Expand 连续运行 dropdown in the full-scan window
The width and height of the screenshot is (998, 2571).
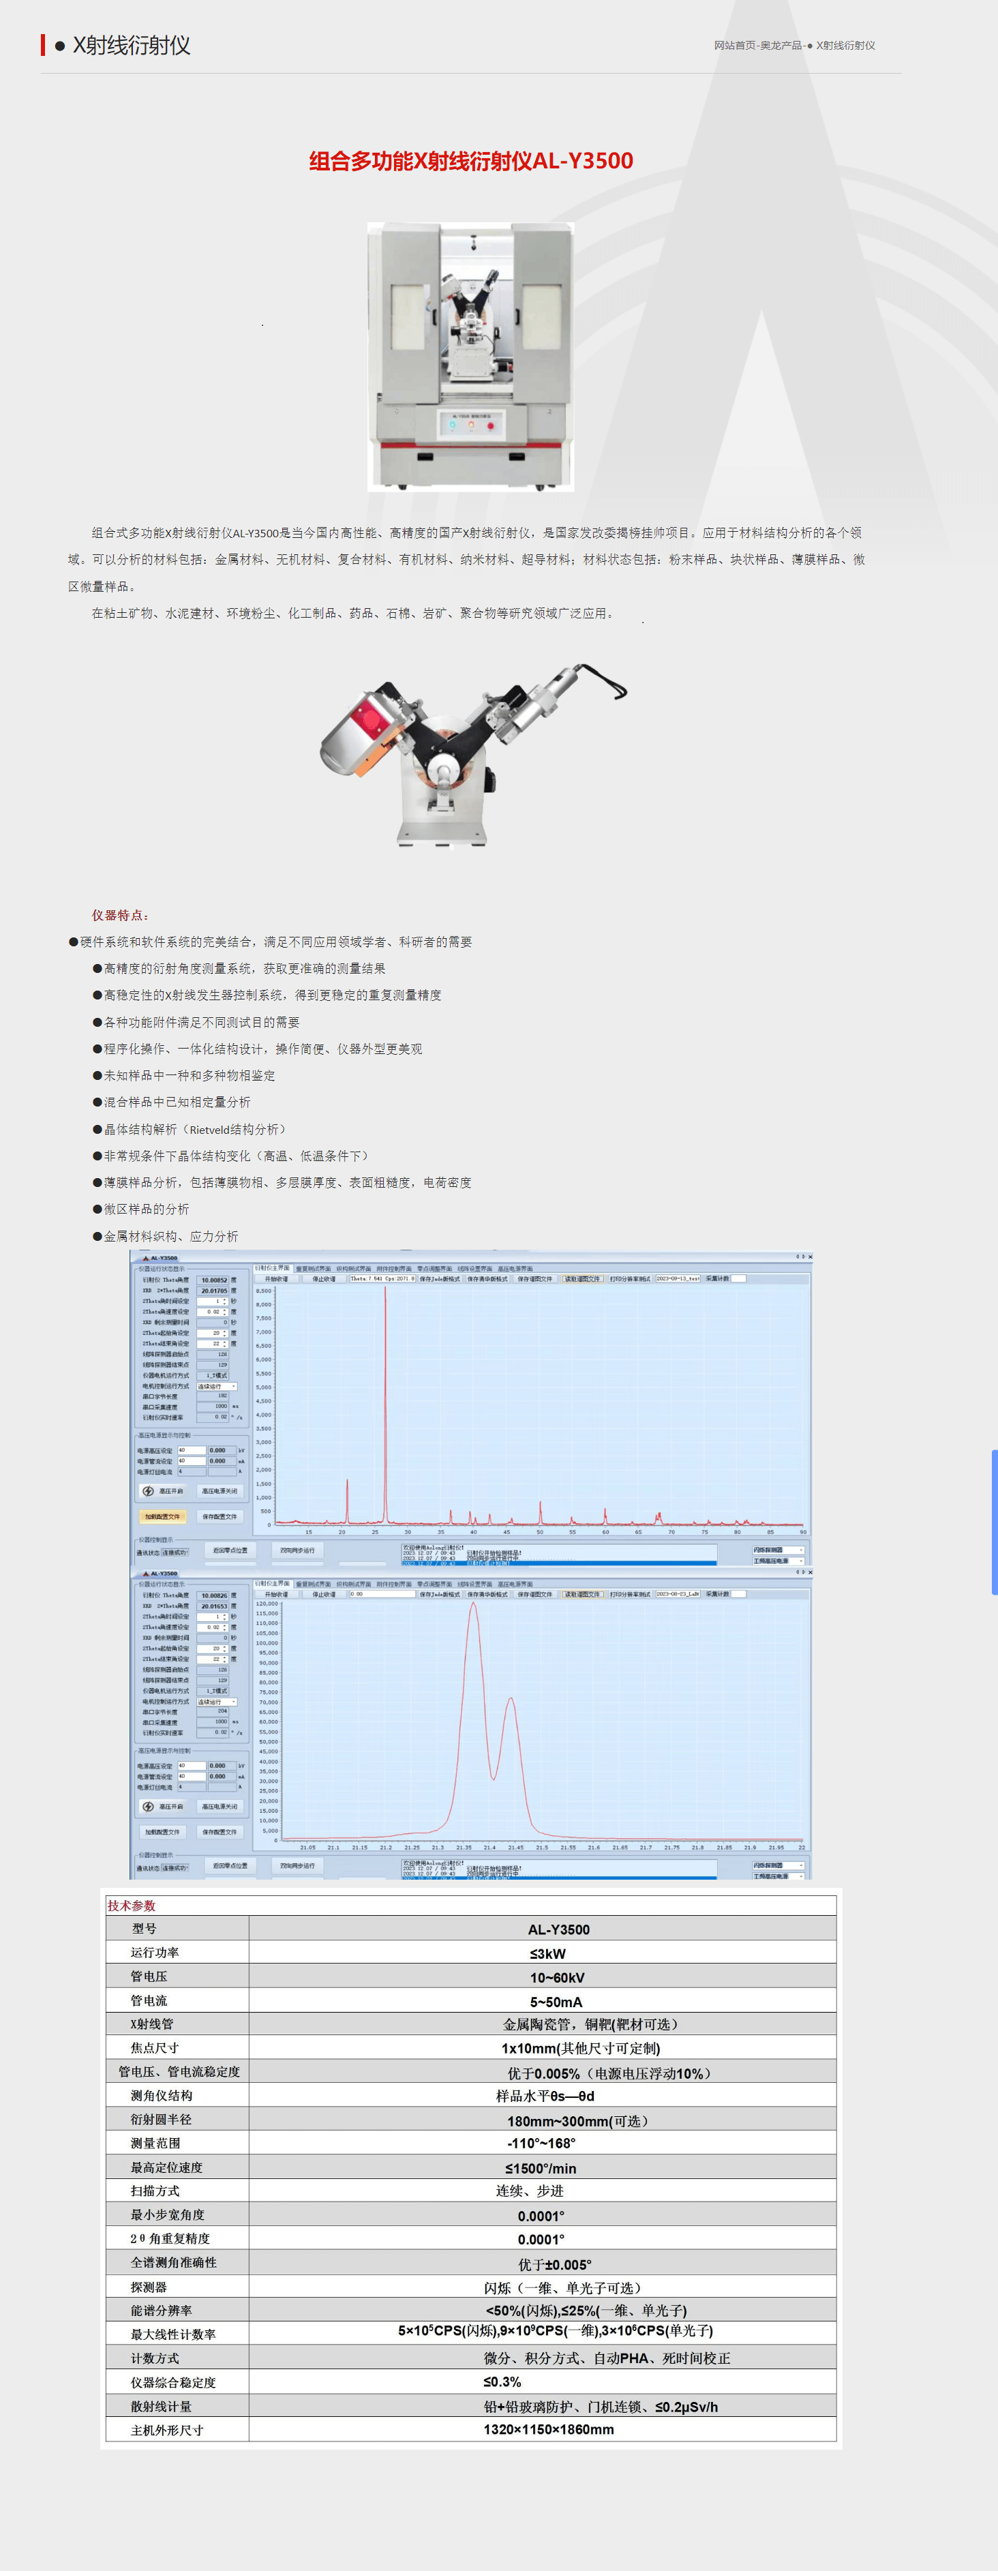click(x=234, y=1386)
